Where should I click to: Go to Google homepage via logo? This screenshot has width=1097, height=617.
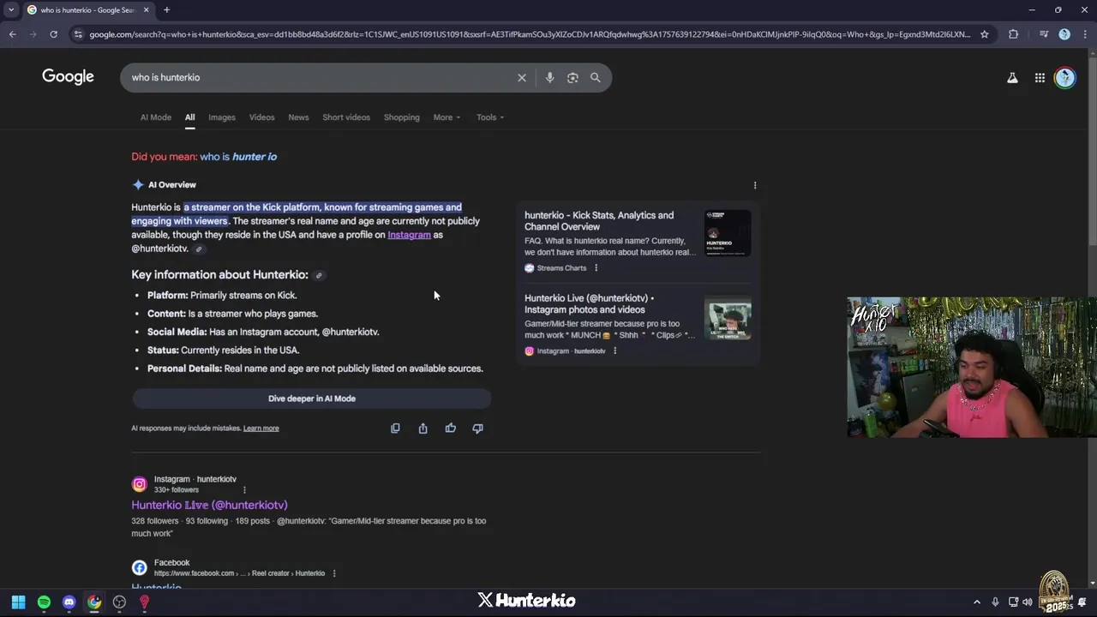click(68, 77)
